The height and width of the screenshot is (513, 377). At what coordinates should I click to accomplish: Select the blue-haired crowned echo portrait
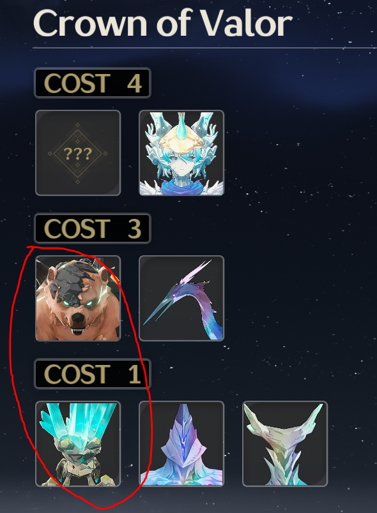tap(181, 152)
